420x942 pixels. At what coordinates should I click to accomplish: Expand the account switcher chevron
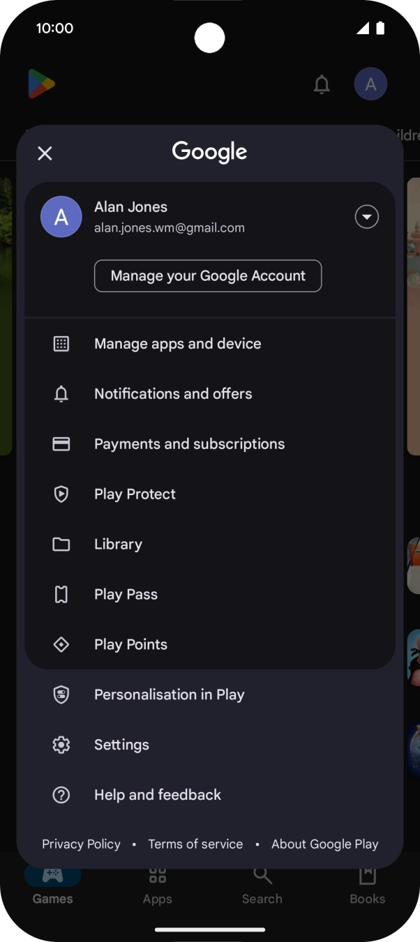coord(366,217)
